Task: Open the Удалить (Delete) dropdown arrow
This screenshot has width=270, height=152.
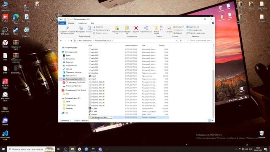Action: point(136,33)
